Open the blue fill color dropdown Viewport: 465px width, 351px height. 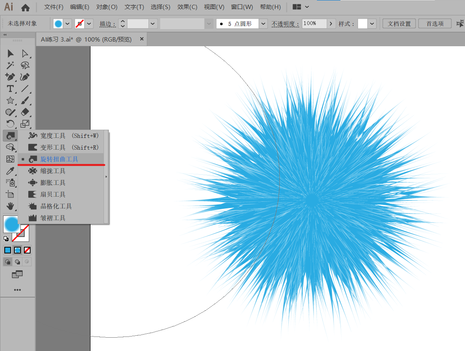pyautogui.click(x=68, y=24)
